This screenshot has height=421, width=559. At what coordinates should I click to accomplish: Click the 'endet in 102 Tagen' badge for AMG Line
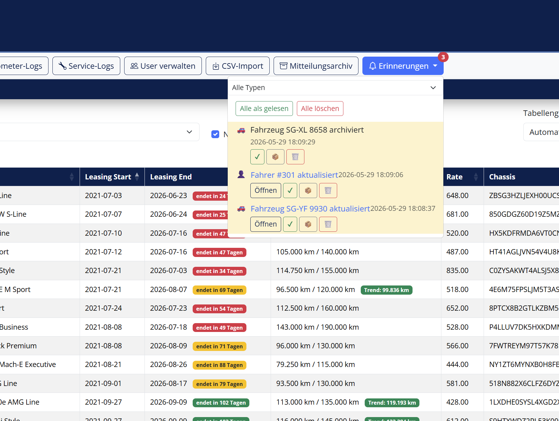point(221,403)
